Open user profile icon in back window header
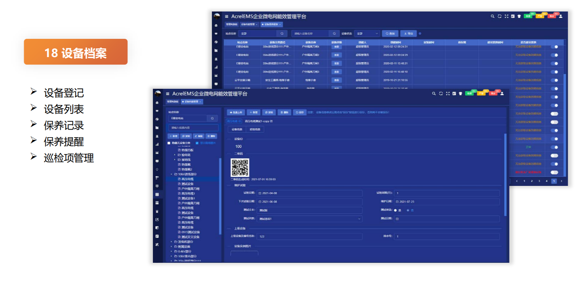The width and height of the screenshot is (584, 283). tap(561, 16)
